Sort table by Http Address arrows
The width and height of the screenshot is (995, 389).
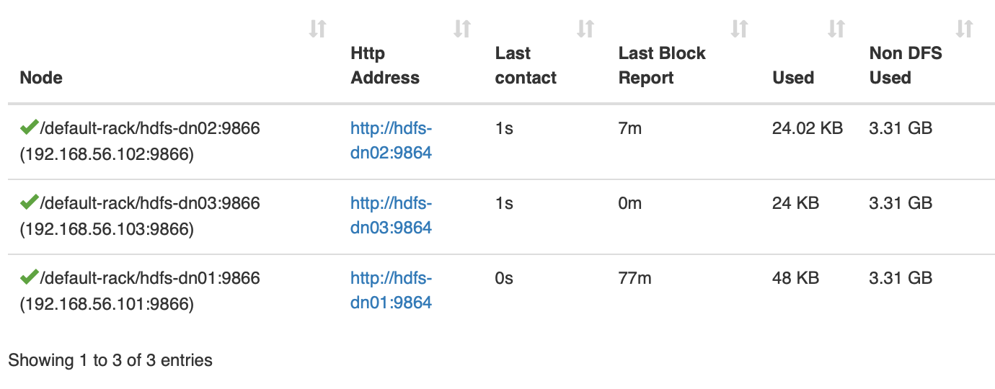coord(462,29)
